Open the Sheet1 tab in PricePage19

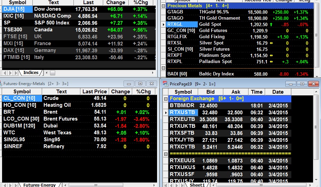tap(197, 185)
